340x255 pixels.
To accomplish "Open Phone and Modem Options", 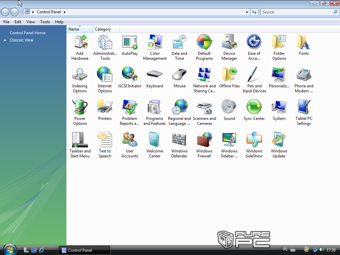I will [x=304, y=80].
